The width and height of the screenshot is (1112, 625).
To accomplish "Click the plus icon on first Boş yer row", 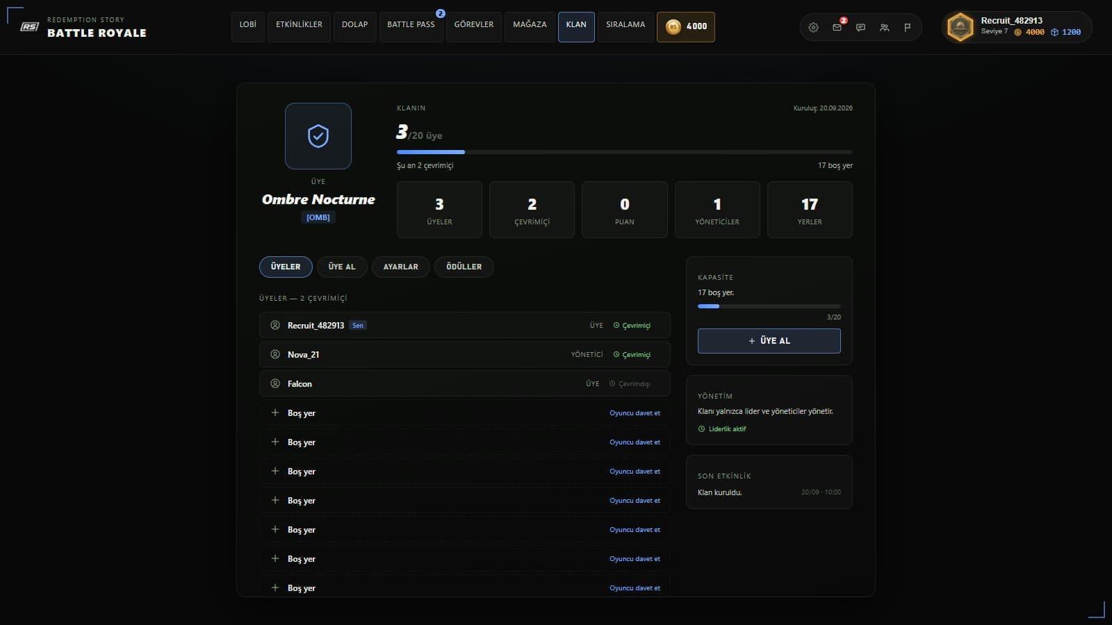I will [x=275, y=412].
